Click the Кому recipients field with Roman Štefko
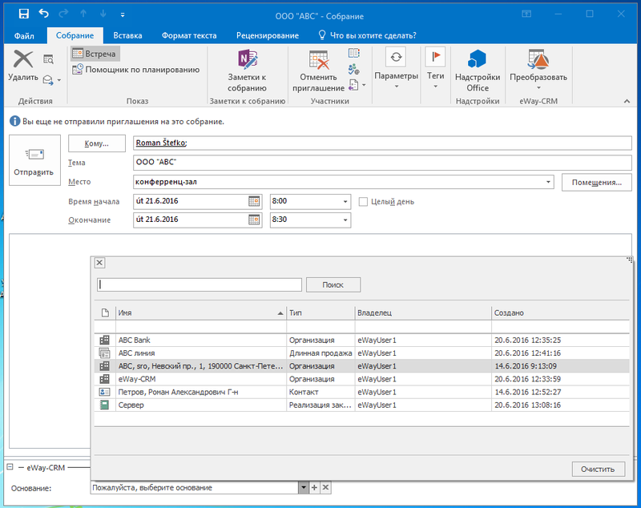641x508 pixels. point(382,143)
